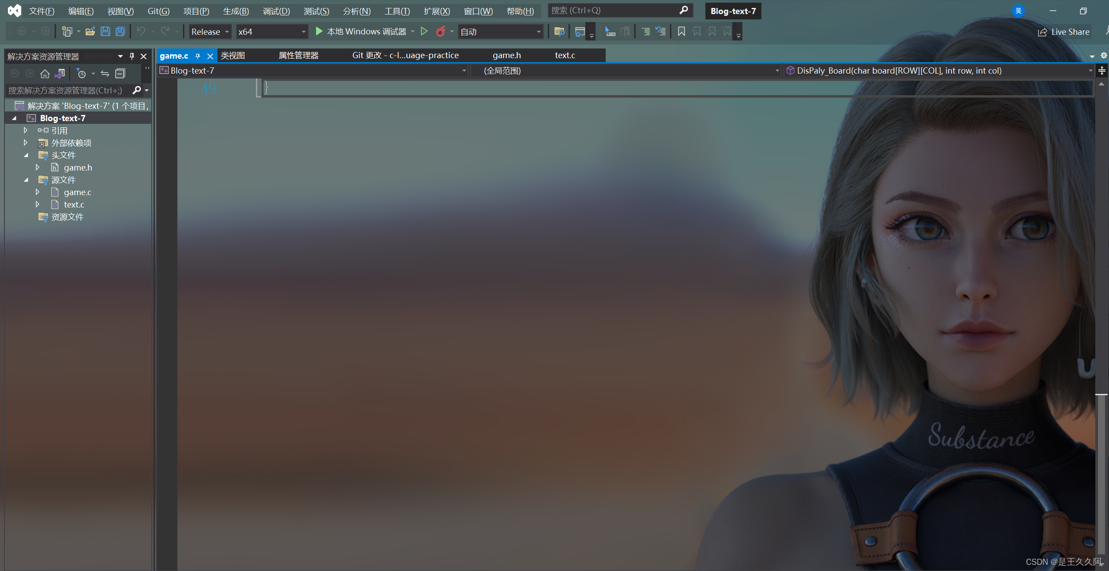Click the Hot Reload flame icon
Screen dimensions: 1109x571
(x=440, y=31)
